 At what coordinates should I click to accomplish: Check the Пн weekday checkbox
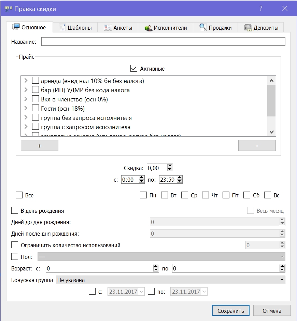[x=143, y=195]
